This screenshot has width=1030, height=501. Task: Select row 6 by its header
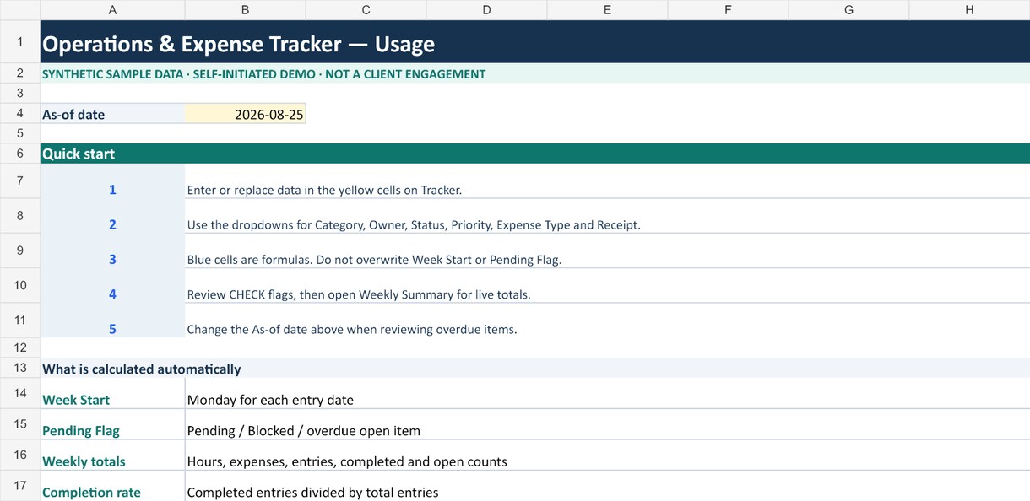coord(20,154)
